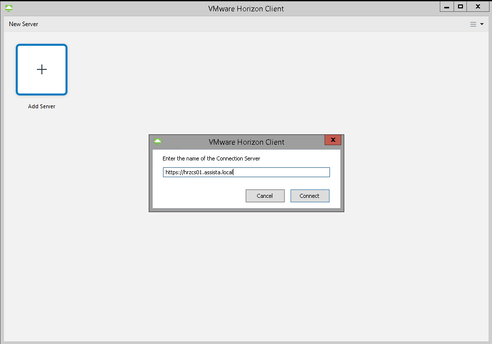
Task: Minimize the main Horizon Client window
Action: pyautogui.click(x=447, y=6)
